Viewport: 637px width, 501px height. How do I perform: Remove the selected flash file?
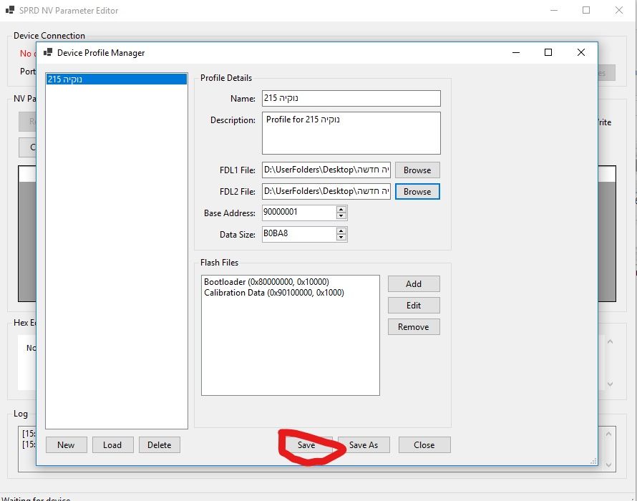tap(414, 326)
